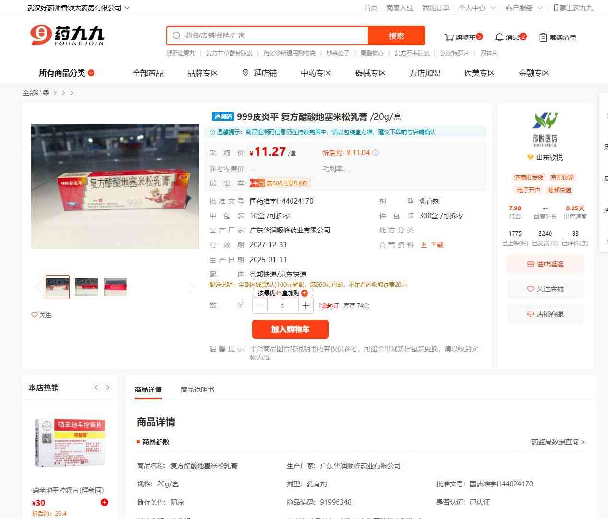Add 硝苯地平控释片 with red plus icon
The width and height of the screenshot is (608, 519).
point(105,502)
